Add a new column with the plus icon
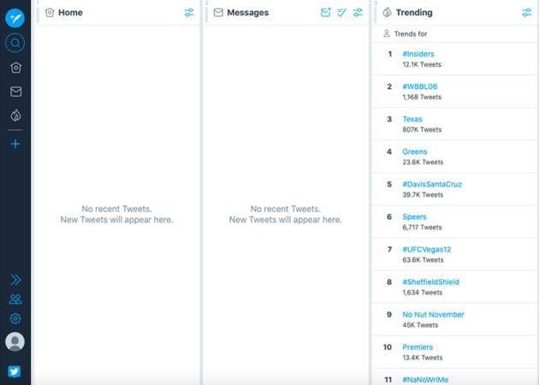 coord(15,144)
